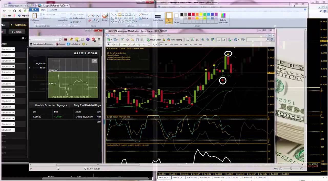The height and width of the screenshot is (181, 328).
Task: Open the Umriss outline dropdown in Paint
Action: click(x=145, y=14)
